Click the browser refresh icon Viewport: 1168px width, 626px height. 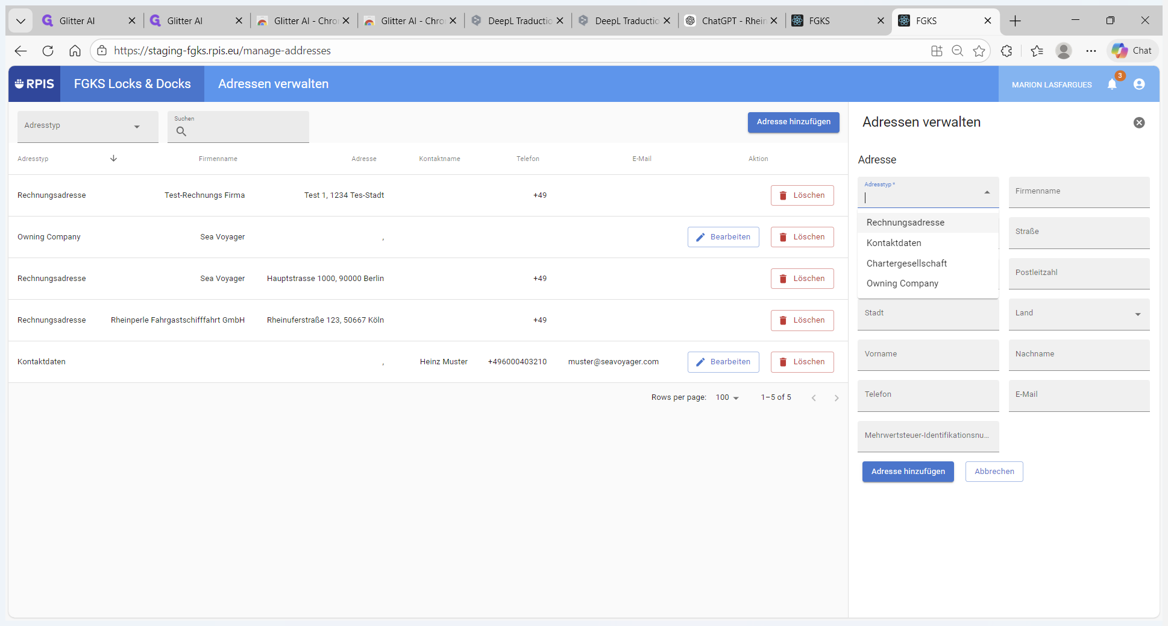pos(48,51)
